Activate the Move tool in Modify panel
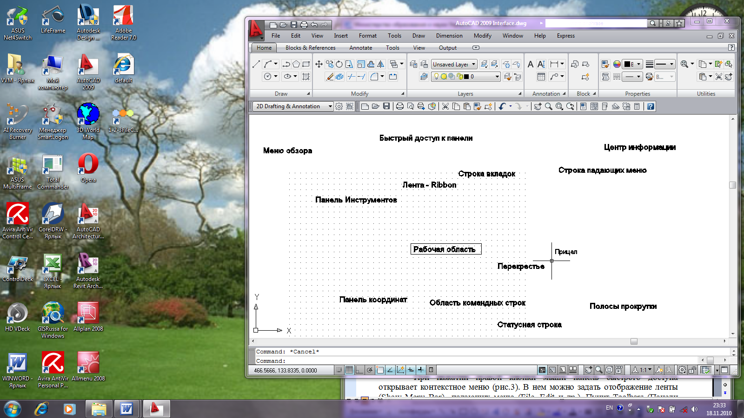 click(319, 64)
